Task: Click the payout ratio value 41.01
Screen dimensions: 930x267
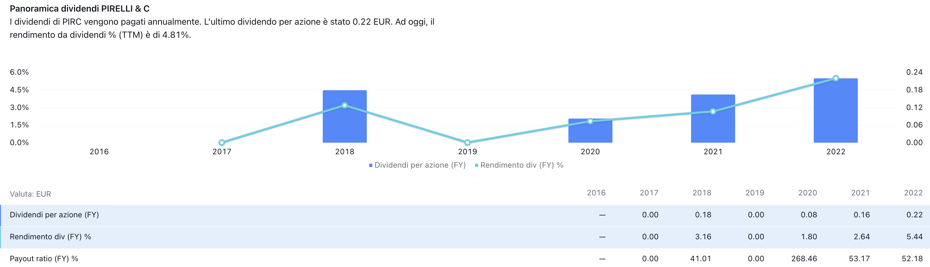Action: click(701, 259)
